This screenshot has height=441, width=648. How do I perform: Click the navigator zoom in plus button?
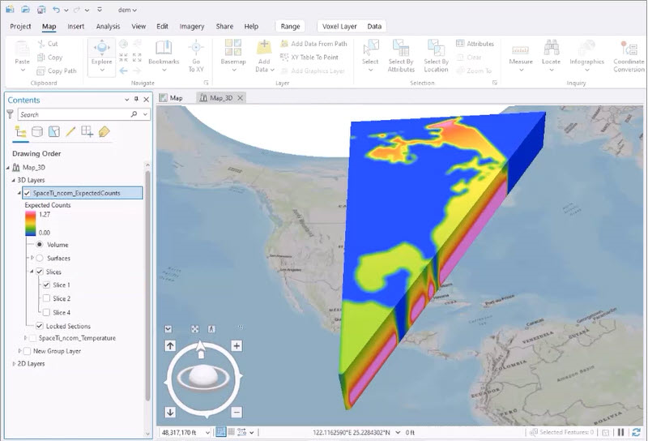tap(237, 346)
